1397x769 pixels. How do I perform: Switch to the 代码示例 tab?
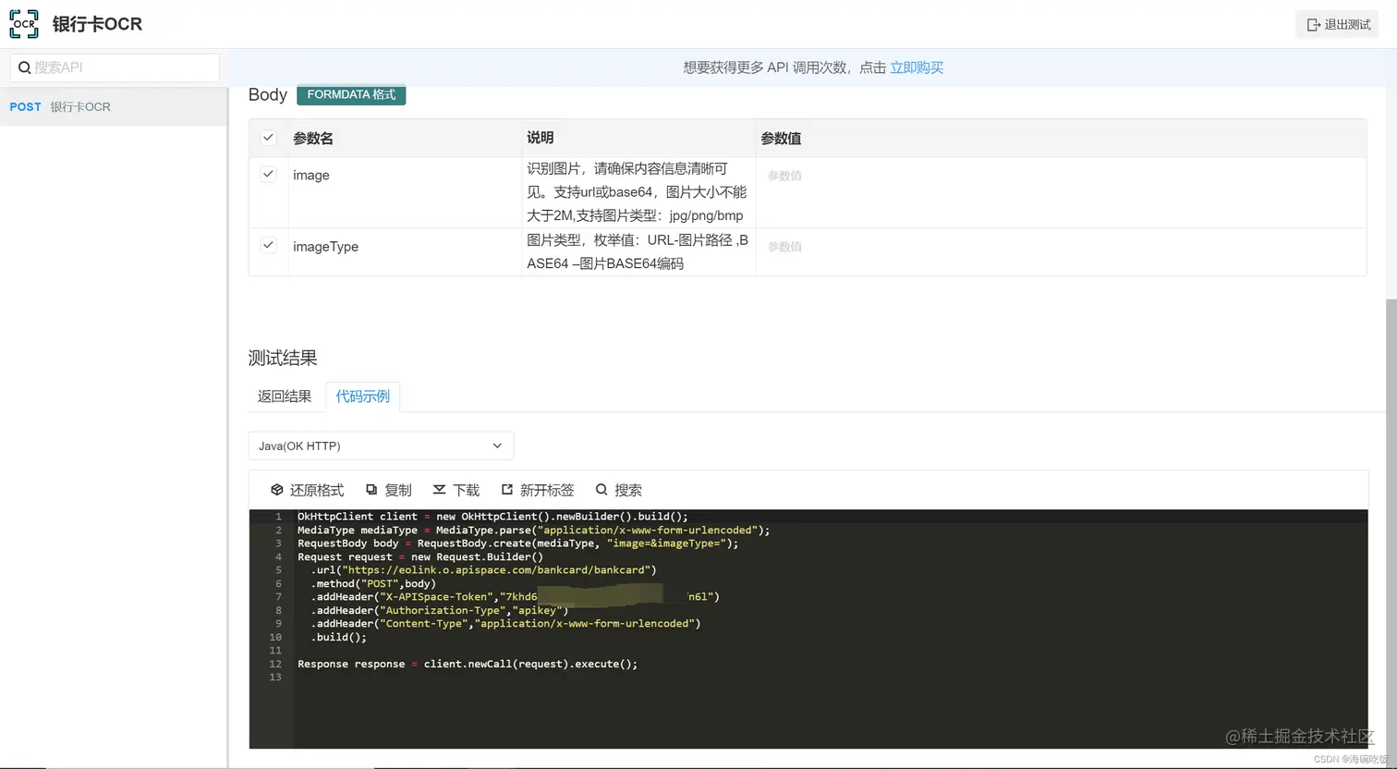362,397
